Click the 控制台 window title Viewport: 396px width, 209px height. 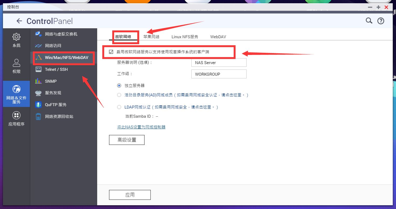pos(13,7)
